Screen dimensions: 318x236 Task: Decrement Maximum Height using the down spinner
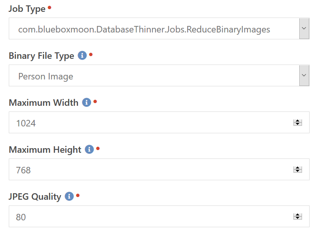coord(297,171)
